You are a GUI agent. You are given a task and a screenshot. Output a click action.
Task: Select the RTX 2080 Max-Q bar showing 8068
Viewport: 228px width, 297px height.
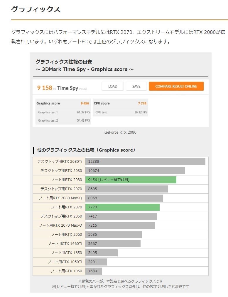point(124,198)
